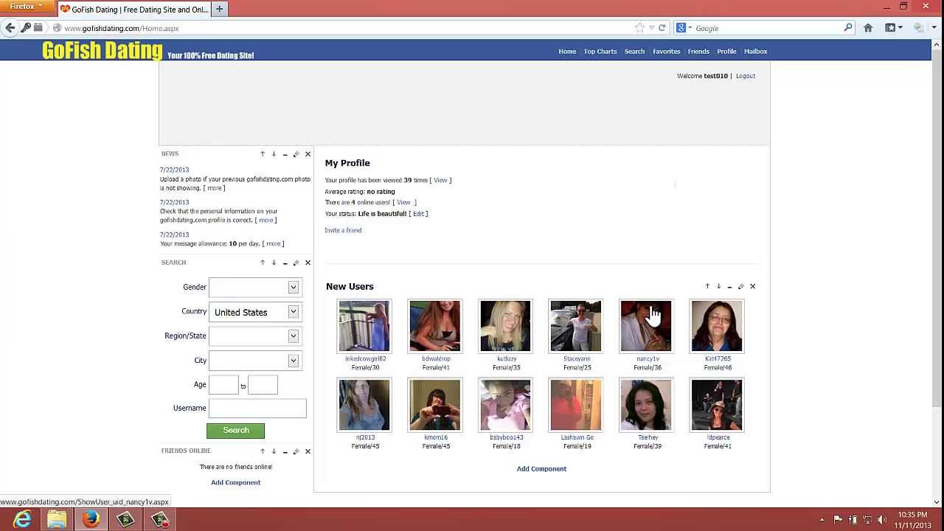Move the Friends Online panel down
The height and width of the screenshot is (531, 944).
[274, 451]
